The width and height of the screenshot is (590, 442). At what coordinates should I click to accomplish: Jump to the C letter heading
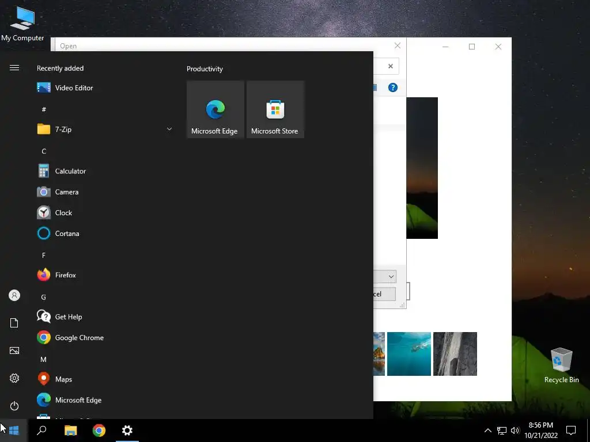coord(44,151)
